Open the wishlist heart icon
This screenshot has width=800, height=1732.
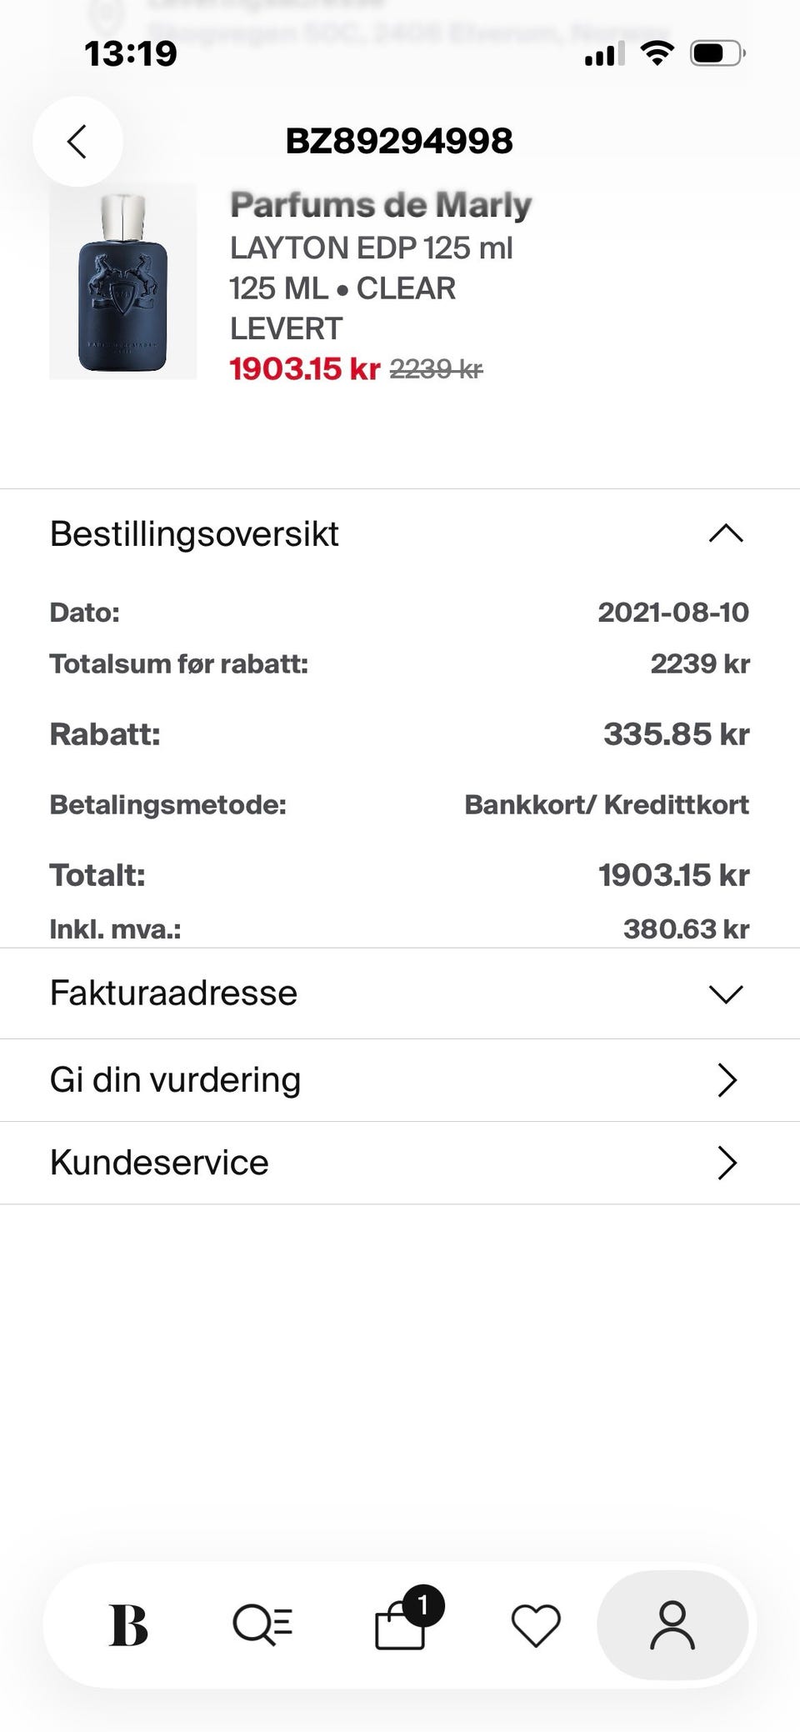point(535,1625)
